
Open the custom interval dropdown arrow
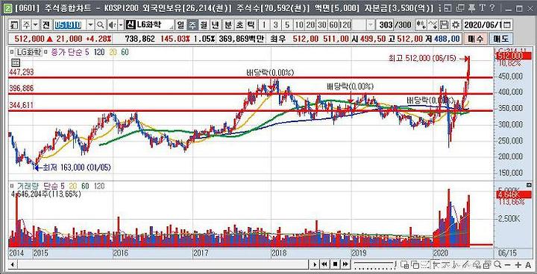coord(371,25)
